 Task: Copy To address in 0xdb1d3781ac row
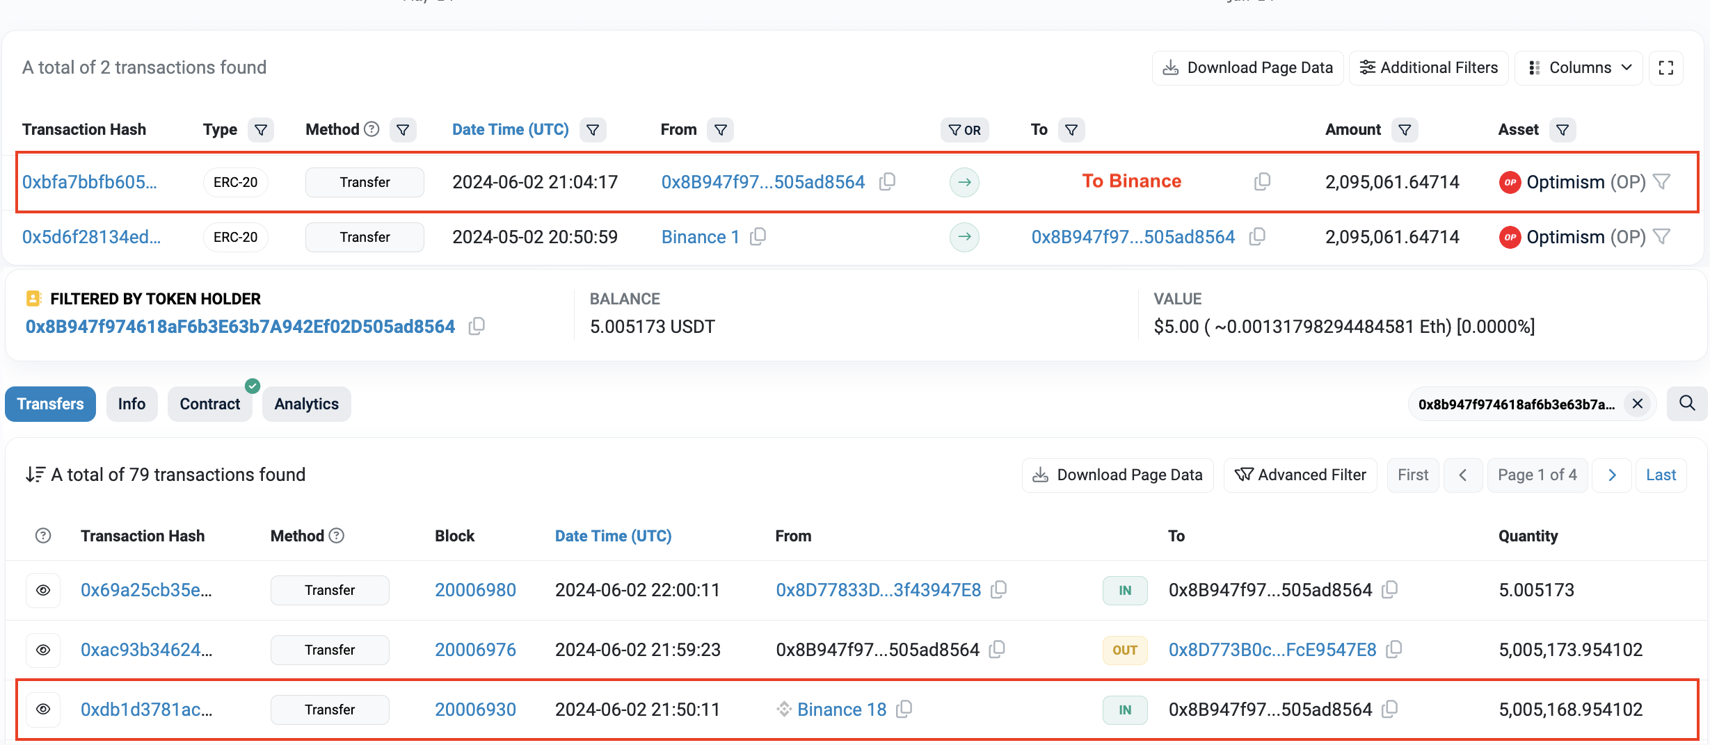(1389, 709)
